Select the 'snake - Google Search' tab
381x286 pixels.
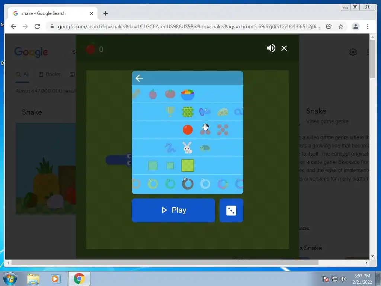(x=53, y=13)
